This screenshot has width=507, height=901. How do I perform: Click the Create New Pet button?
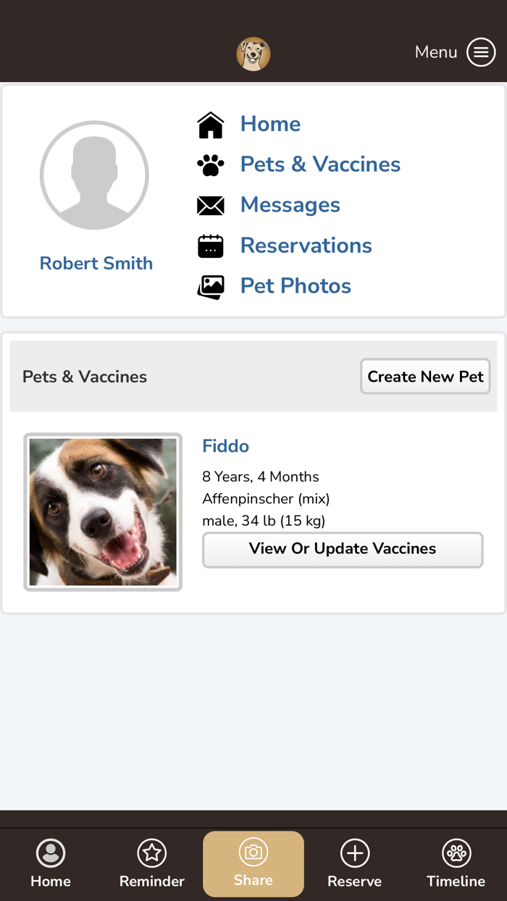425,376
